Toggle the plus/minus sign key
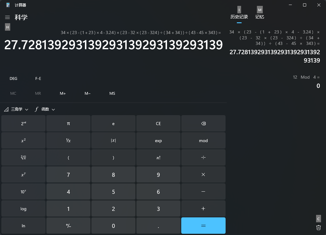Viewport: 326px width, 235px height. tap(68, 226)
